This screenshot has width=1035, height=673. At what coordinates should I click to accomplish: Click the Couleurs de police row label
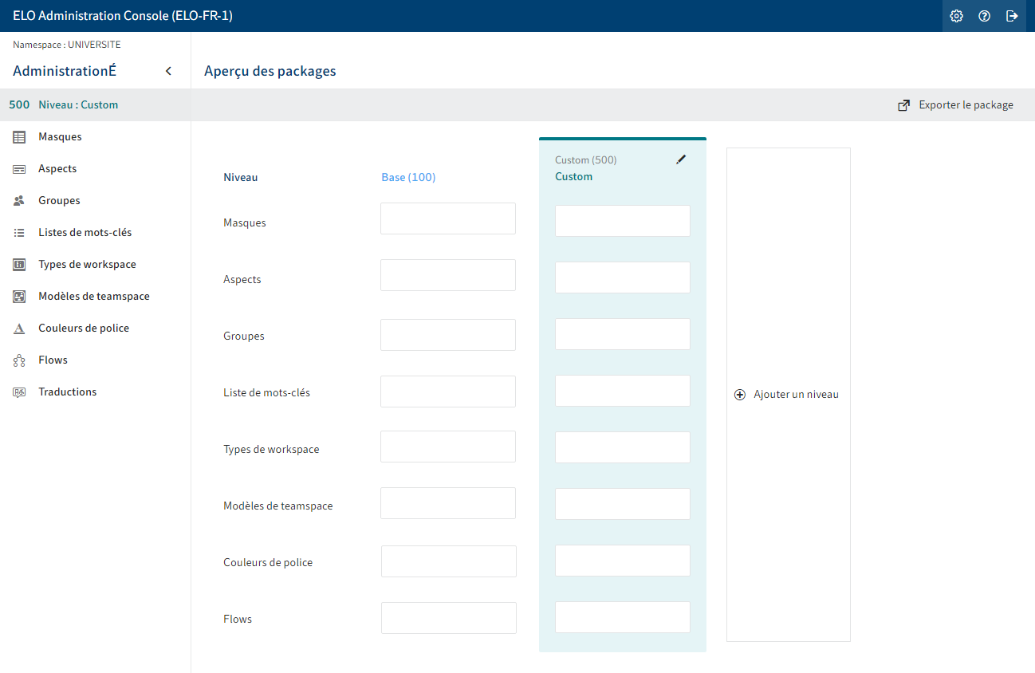(268, 562)
